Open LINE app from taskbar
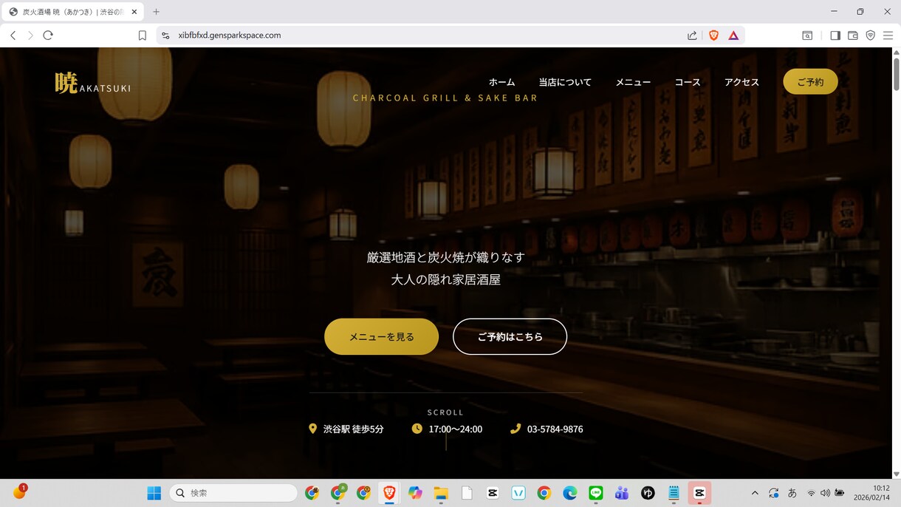Viewport: 901px width, 507px height. click(x=596, y=493)
